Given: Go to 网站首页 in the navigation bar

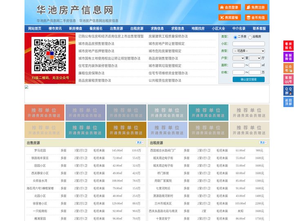Looking at the screenshot, I should 35,29.
